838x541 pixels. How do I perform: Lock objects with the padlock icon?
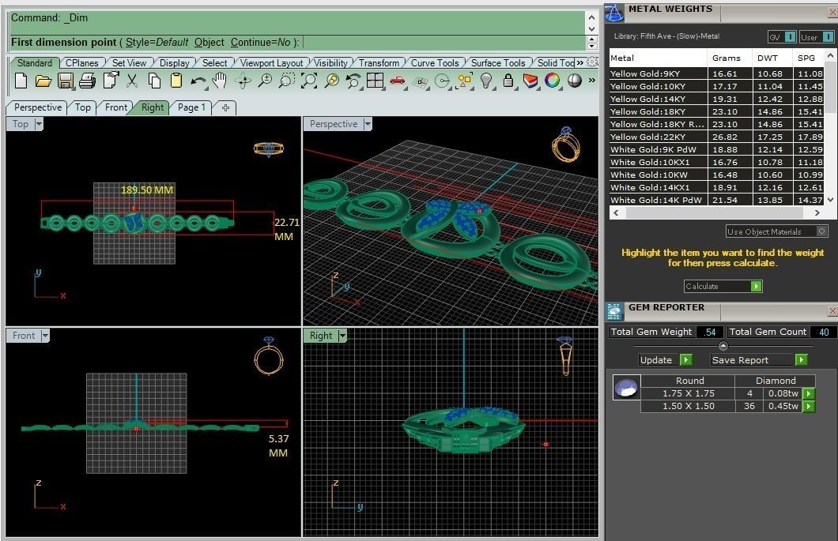508,81
